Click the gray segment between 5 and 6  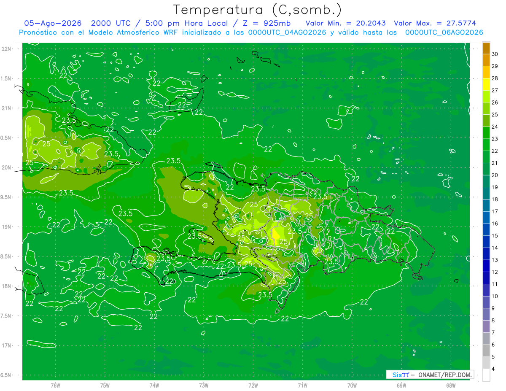486,351
